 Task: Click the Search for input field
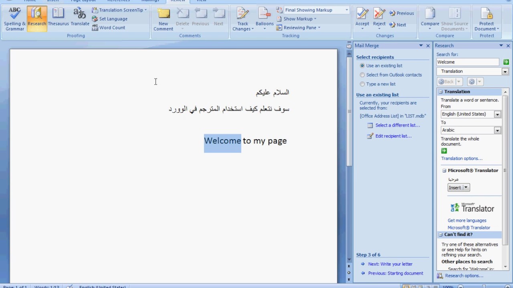tap(468, 62)
